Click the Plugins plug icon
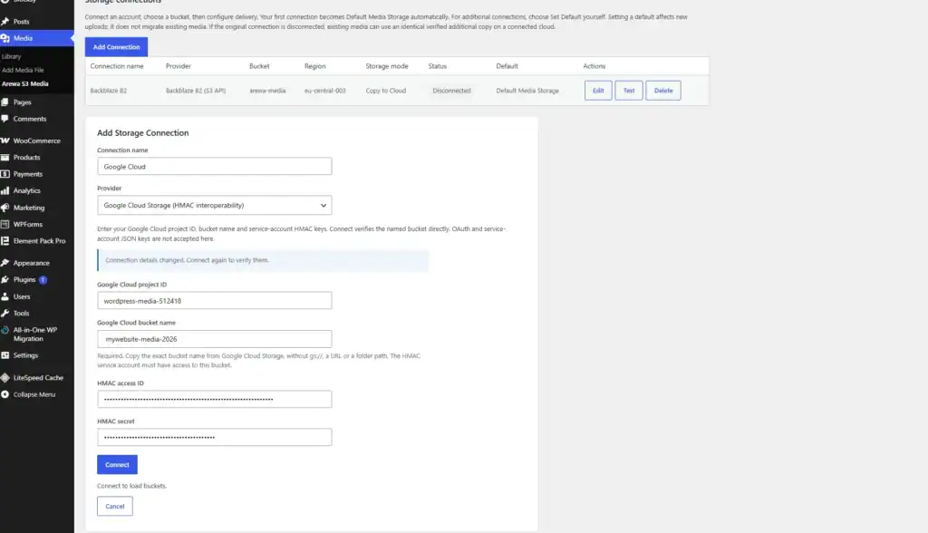The height and width of the screenshot is (533, 928). pyautogui.click(x=5, y=279)
